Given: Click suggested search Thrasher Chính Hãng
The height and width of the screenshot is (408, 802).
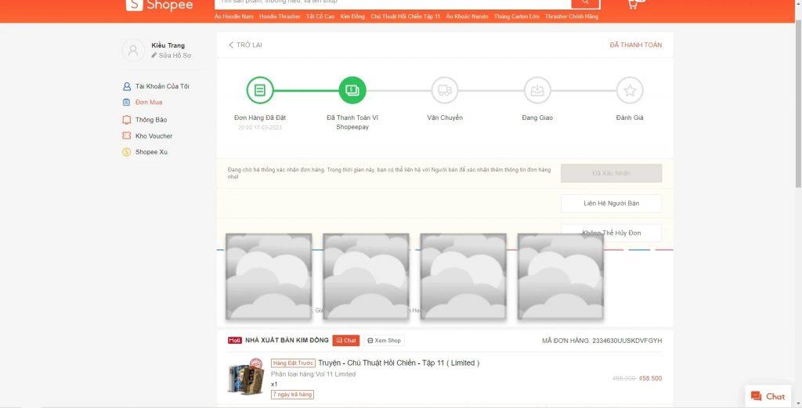Looking at the screenshot, I should (571, 17).
